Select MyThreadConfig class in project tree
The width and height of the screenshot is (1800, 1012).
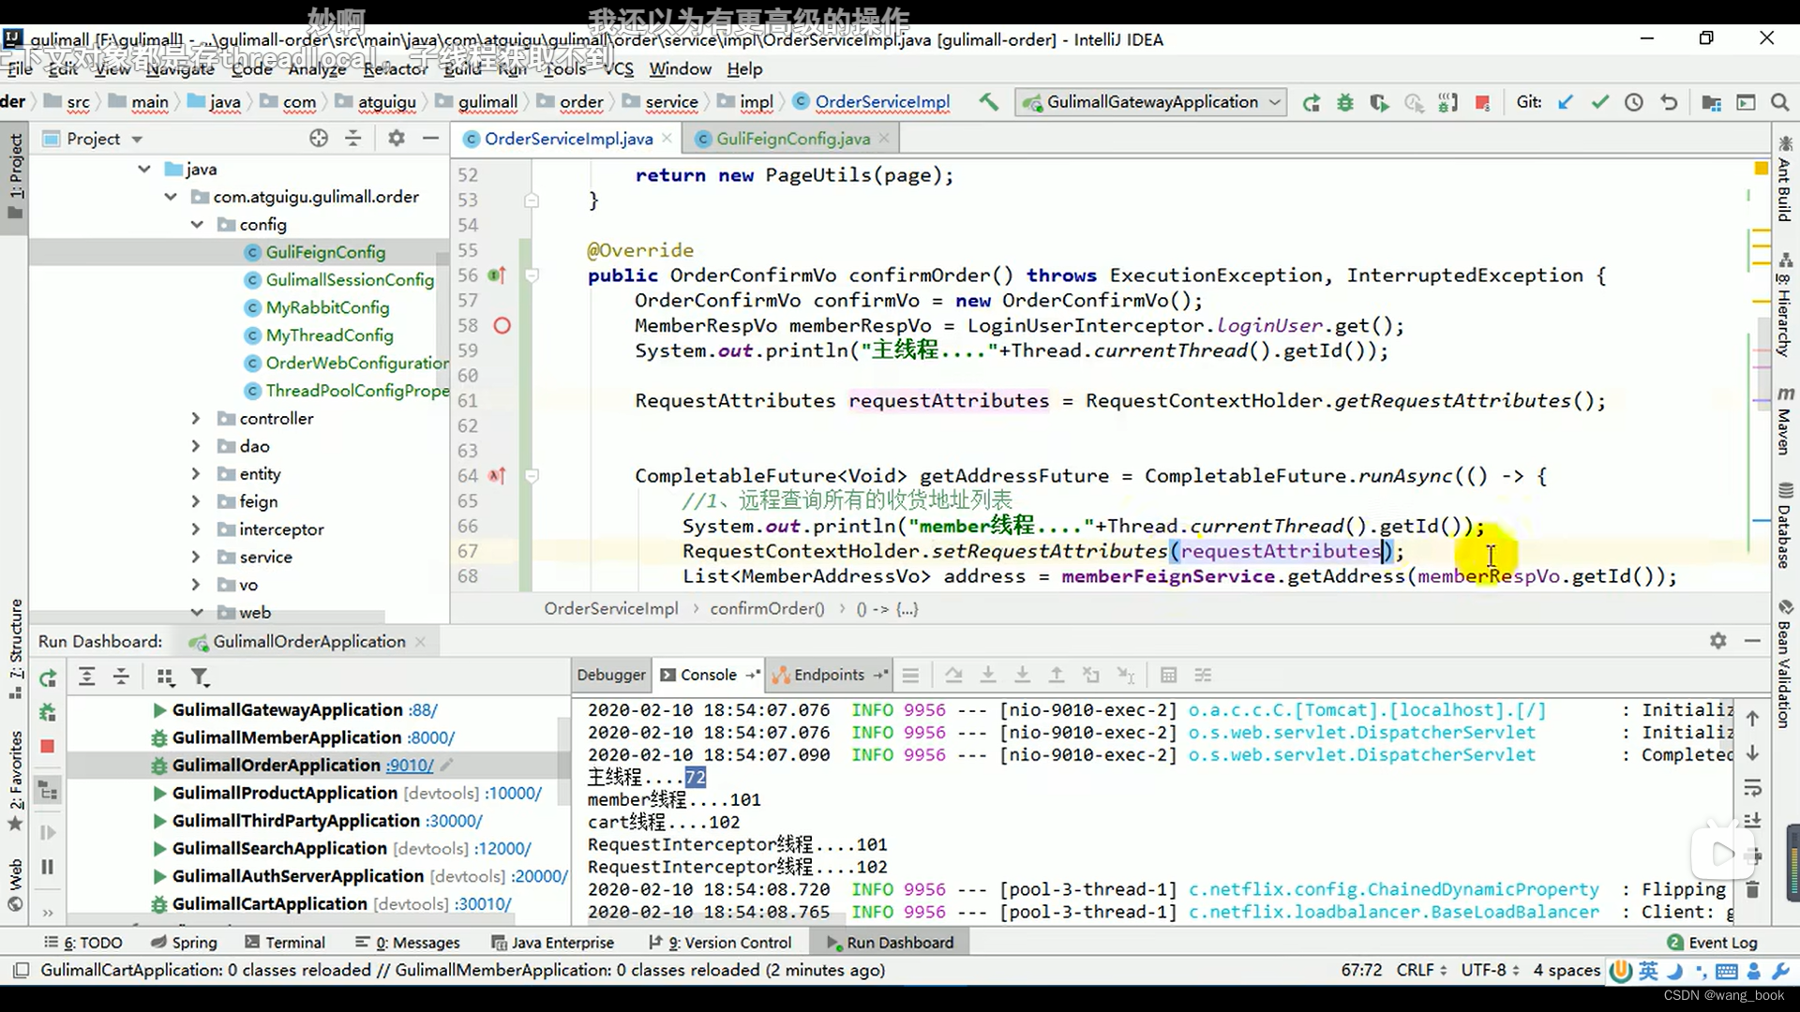(x=329, y=335)
